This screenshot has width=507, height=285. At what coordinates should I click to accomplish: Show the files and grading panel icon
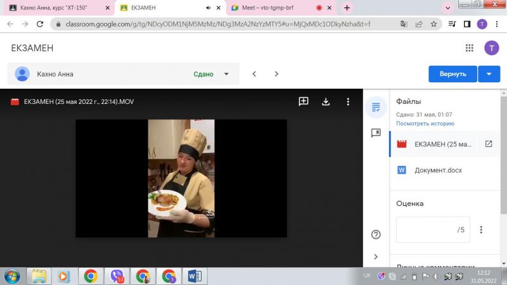point(376,107)
